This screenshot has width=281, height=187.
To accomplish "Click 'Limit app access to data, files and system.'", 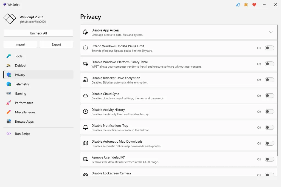I will (x=117, y=35).
